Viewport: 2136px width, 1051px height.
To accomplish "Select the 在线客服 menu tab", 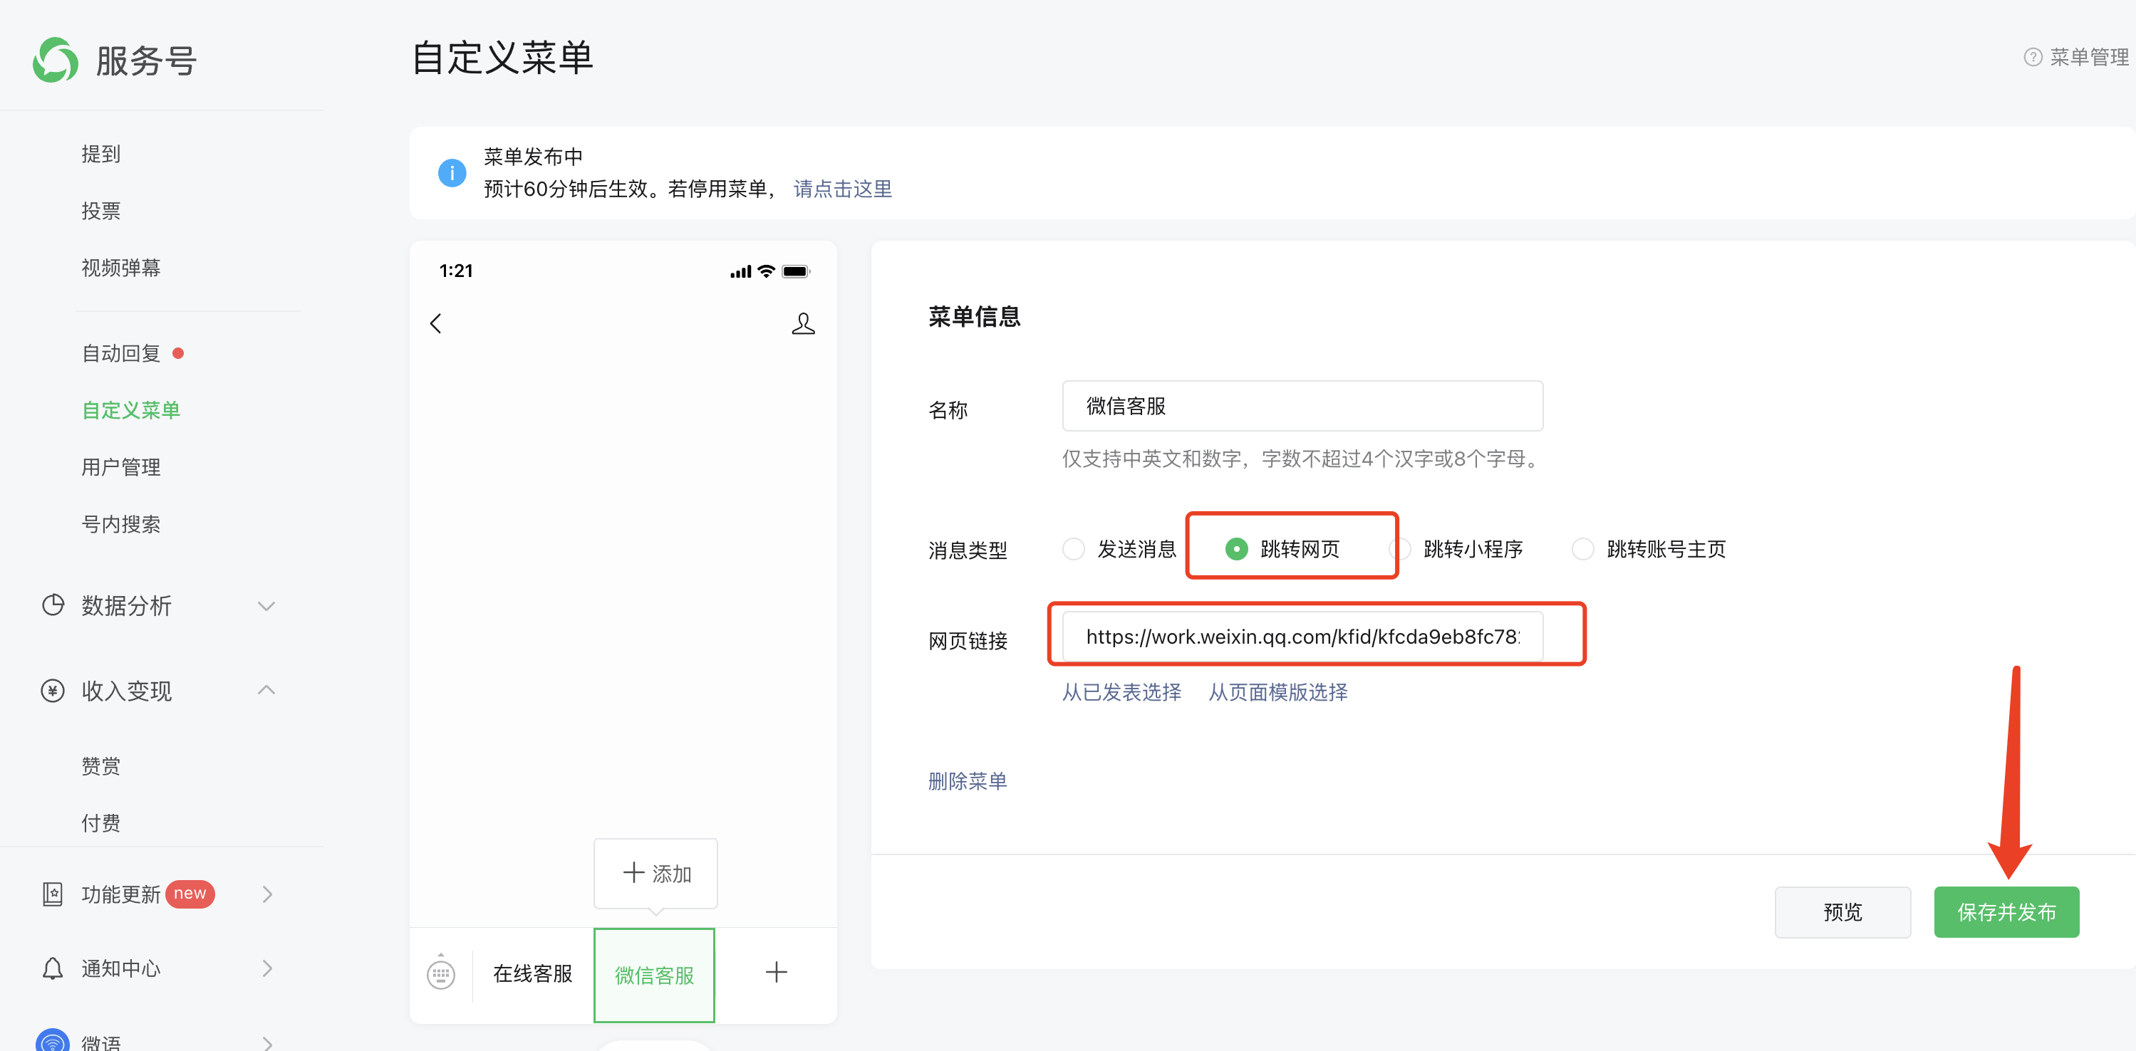I will pyautogui.click(x=532, y=973).
